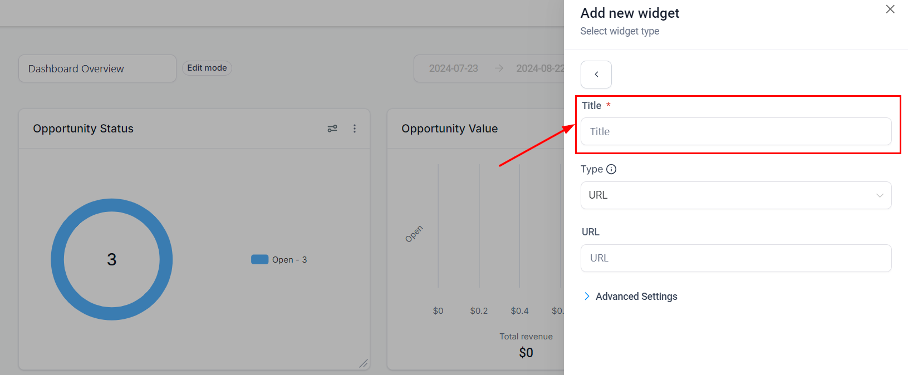
Task: Close the Add new widget panel
Action: click(x=890, y=9)
